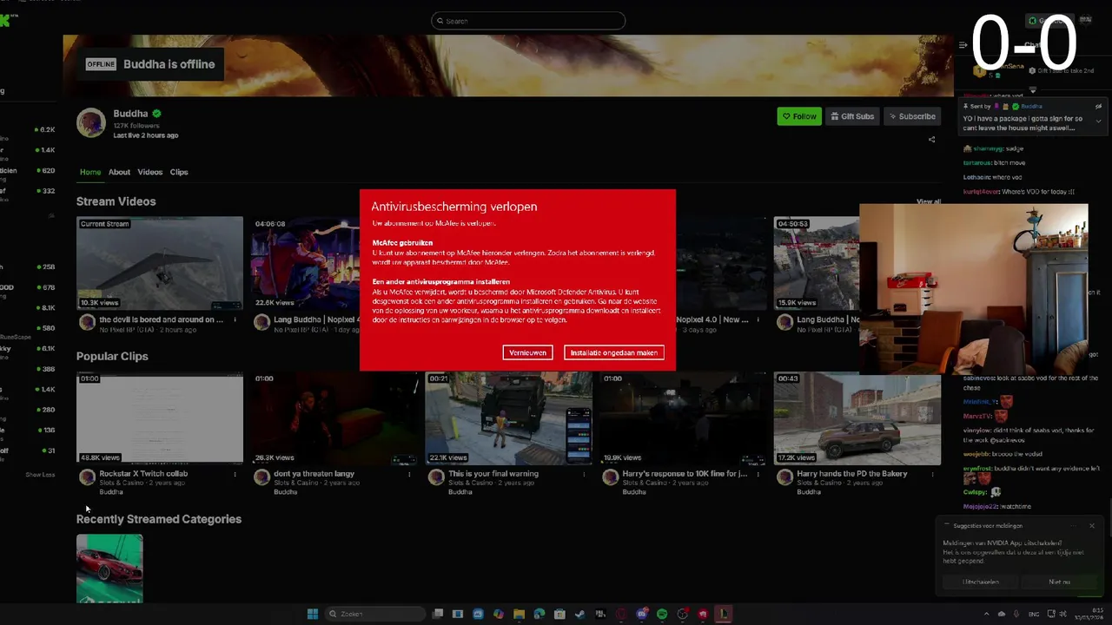Image resolution: width=1112 pixels, height=625 pixels.
Task: Open Discord from the taskbar
Action: [642, 614]
